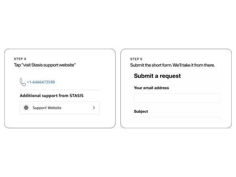Focus the Your email address input field
Screen dimensions: 236x177
[x=177, y=98]
